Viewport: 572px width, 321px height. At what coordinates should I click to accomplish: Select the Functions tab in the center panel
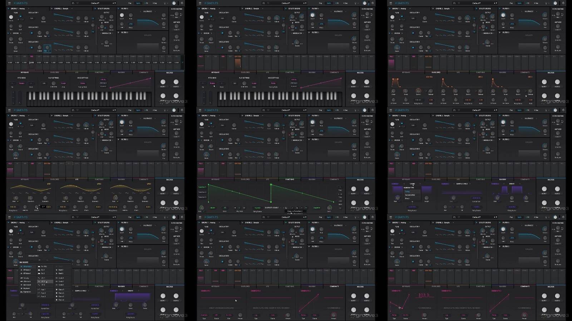click(290, 179)
